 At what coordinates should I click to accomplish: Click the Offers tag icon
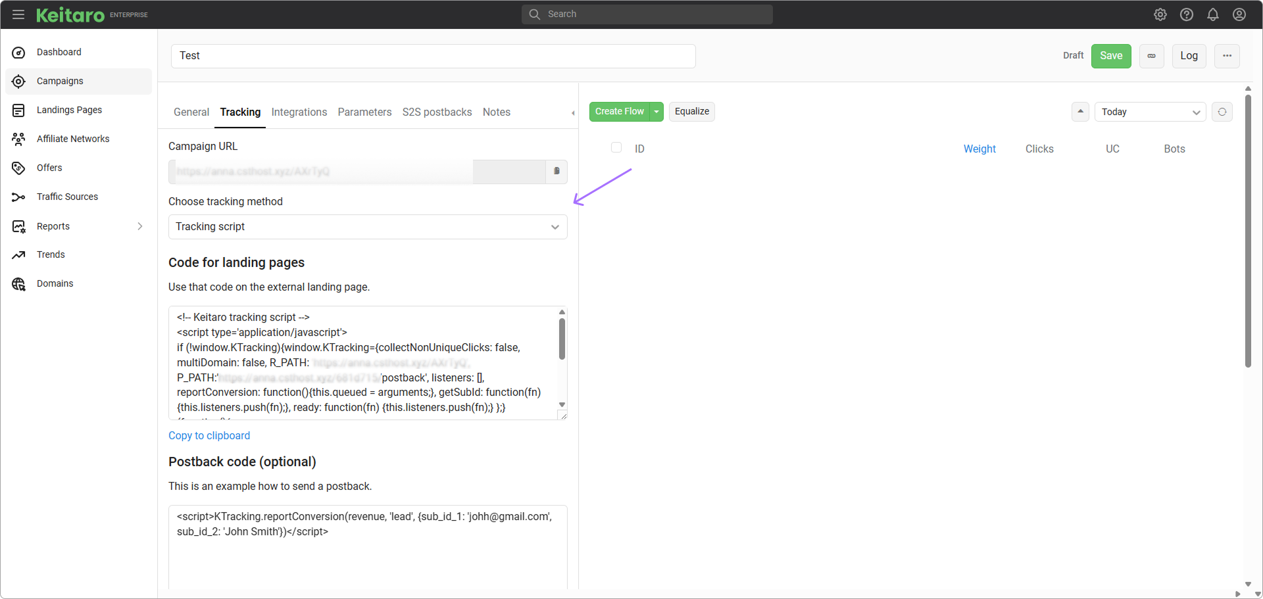(x=19, y=168)
